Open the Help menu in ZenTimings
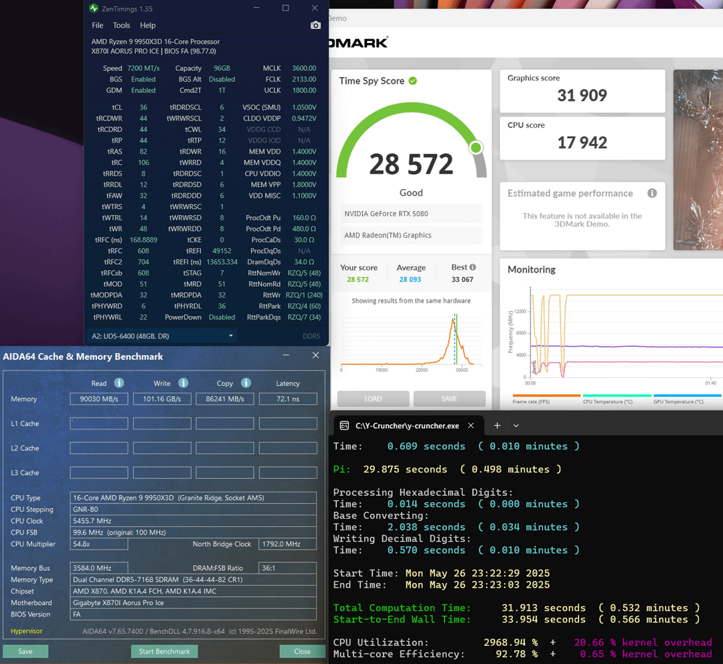 click(147, 25)
